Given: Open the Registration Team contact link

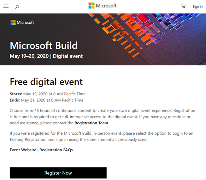Looking at the screenshot, I should pos(92,123).
